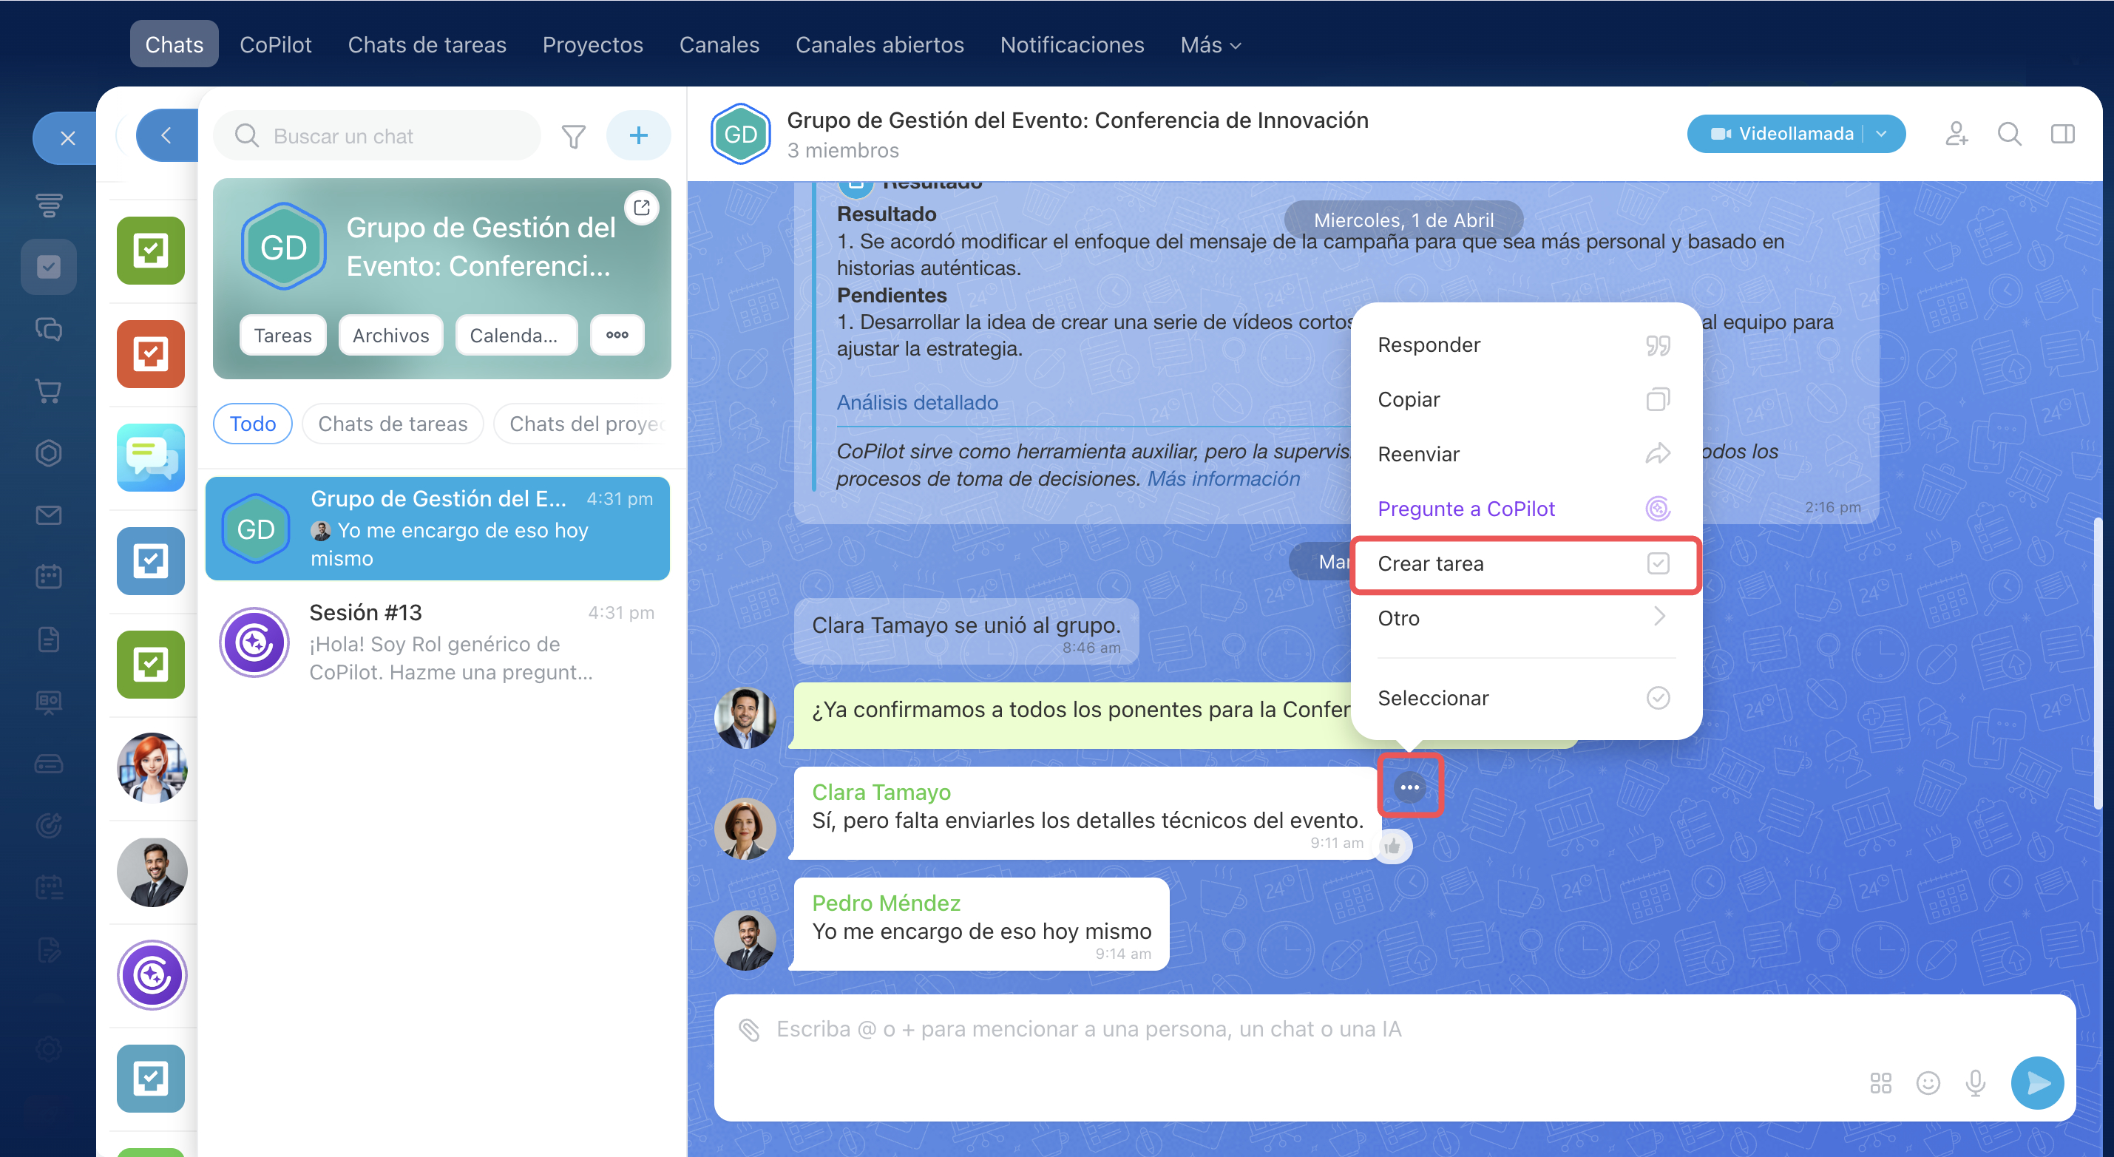Image resolution: width=2114 pixels, height=1157 pixels.
Task: Open the Sesión #13 chat in the list
Action: coord(438,642)
